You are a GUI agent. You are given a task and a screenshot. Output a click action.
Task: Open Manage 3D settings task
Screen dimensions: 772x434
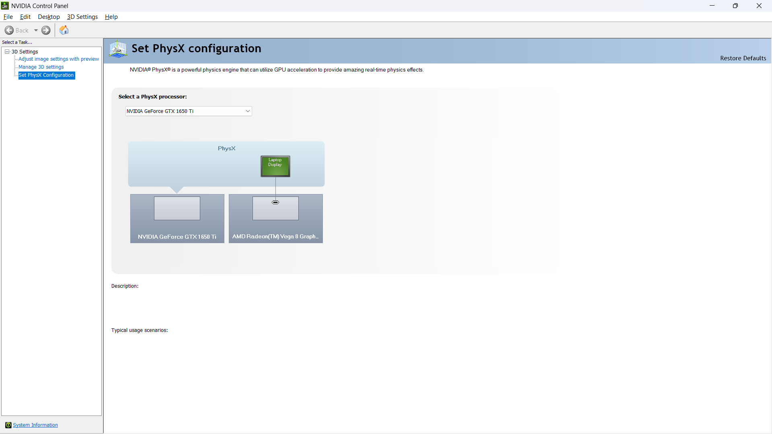(41, 67)
